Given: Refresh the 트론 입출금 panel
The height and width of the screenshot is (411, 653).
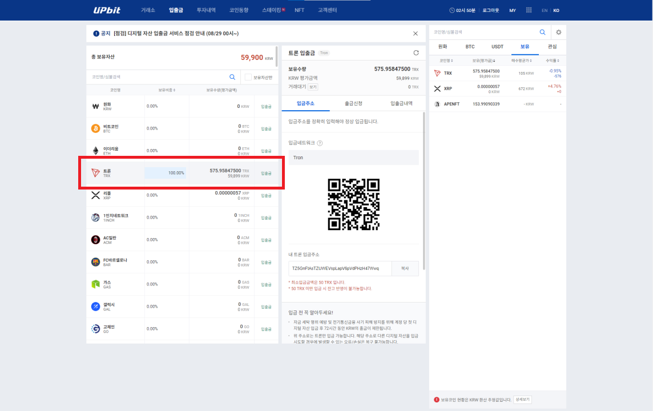Looking at the screenshot, I should [416, 53].
